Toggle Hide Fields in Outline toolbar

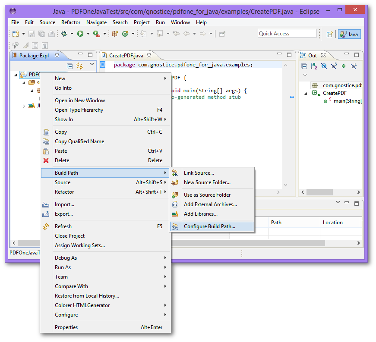pyautogui.click(x=324, y=66)
